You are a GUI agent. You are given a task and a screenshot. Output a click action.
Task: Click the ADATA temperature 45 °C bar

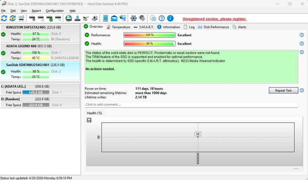36,58
